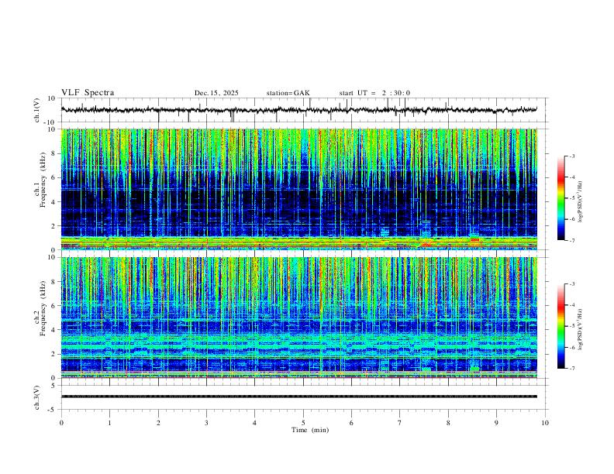Click the 'ch.3(V)' axis label

[37, 398]
